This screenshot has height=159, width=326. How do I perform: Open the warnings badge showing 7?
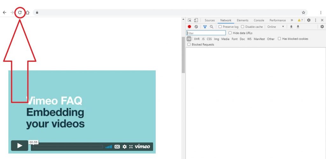(300, 20)
